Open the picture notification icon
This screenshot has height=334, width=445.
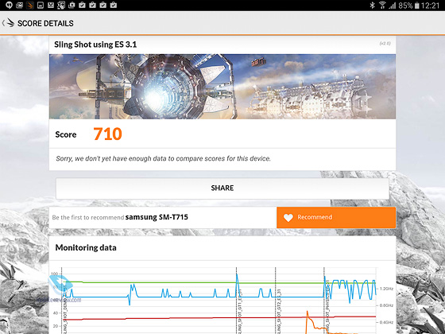pyautogui.click(x=41, y=5)
